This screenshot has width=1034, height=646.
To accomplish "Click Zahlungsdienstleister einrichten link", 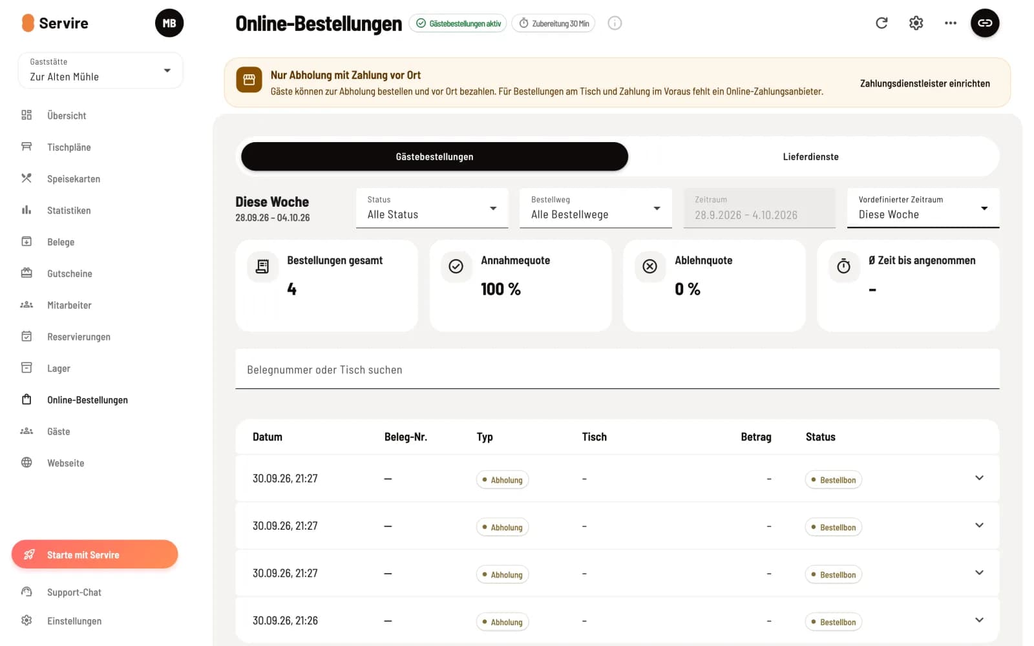I will pyautogui.click(x=925, y=83).
